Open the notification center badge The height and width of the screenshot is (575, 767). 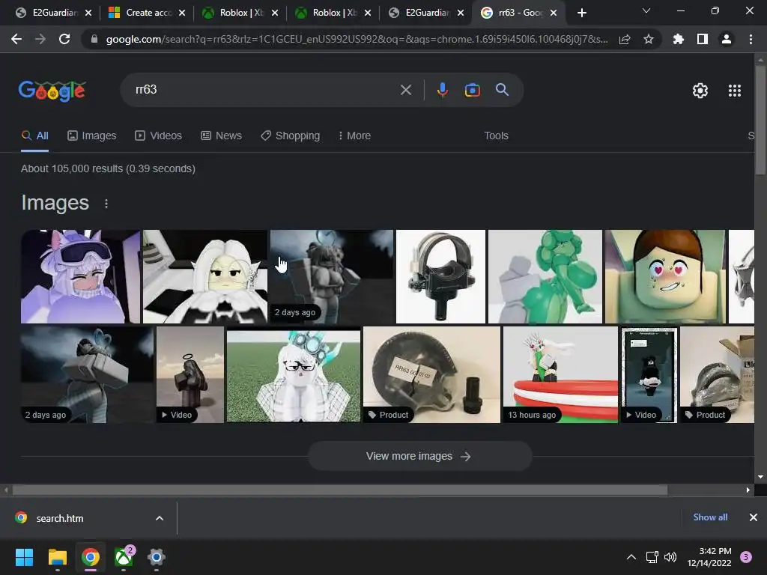(x=745, y=557)
